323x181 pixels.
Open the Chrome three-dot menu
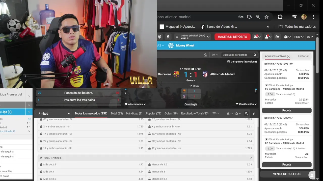pos(313,17)
